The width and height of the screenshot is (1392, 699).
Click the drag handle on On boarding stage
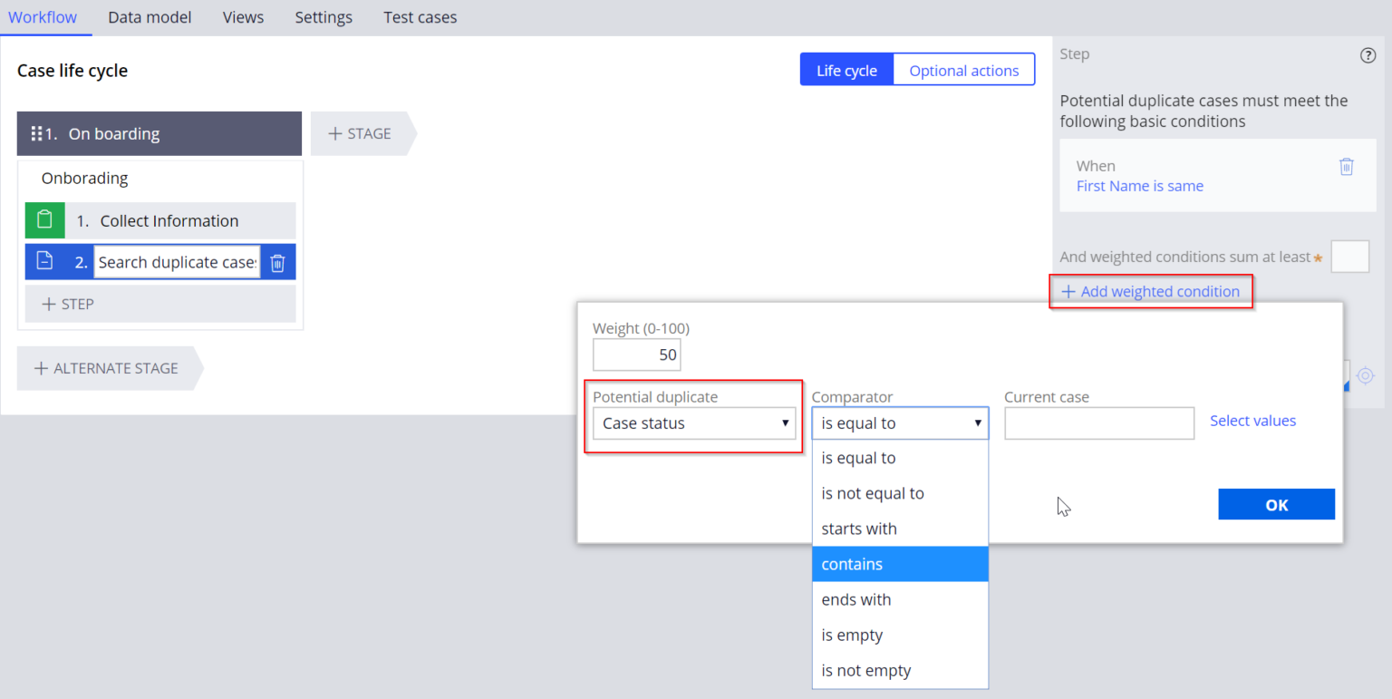(x=37, y=133)
